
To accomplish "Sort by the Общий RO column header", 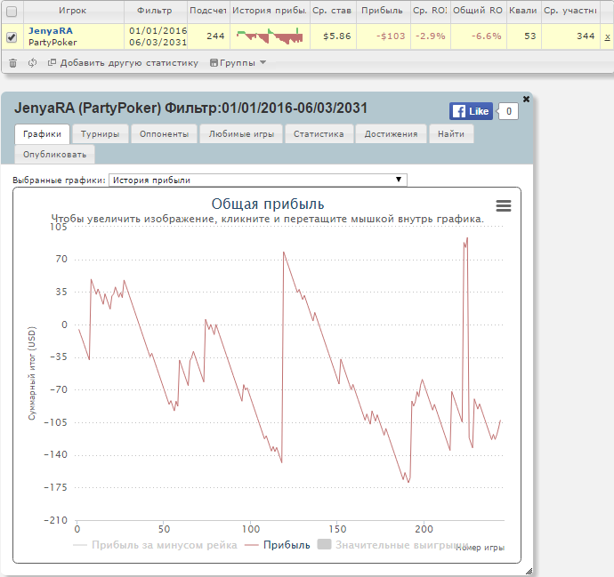I will coord(478,11).
